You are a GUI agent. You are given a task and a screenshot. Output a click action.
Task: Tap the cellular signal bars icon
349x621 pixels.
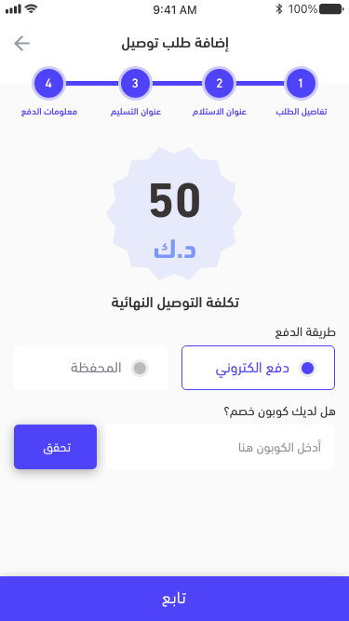tap(13, 9)
